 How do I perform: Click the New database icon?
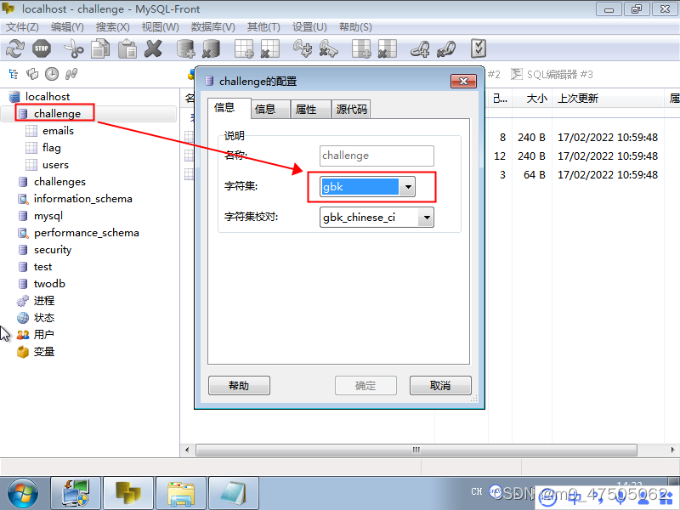click(x=185, y=48)
